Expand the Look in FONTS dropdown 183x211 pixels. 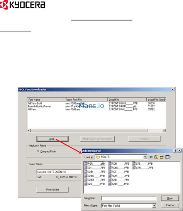145,157
